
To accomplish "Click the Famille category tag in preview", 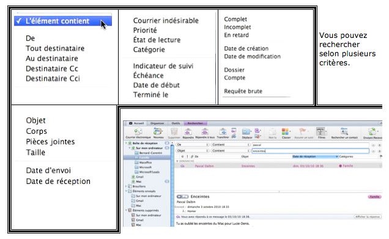I will click(x=374, y=197).
